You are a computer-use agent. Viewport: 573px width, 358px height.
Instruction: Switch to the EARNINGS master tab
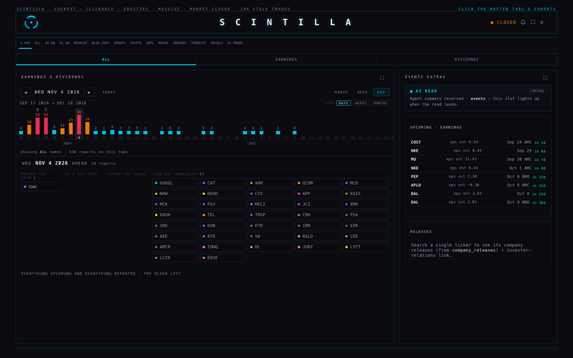coord(286,59)
